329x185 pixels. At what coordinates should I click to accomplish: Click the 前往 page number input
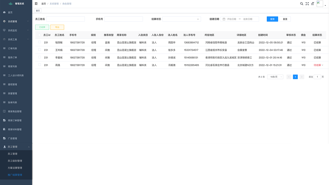pyautogui.click(x=317, y=77)
